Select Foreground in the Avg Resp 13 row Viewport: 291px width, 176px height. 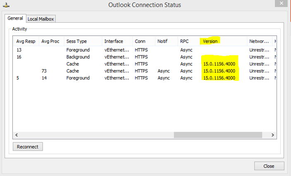[x=78, y=50]
